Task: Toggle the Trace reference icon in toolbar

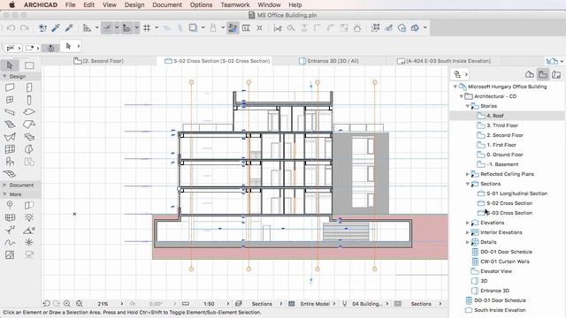Action: [193, 27]
